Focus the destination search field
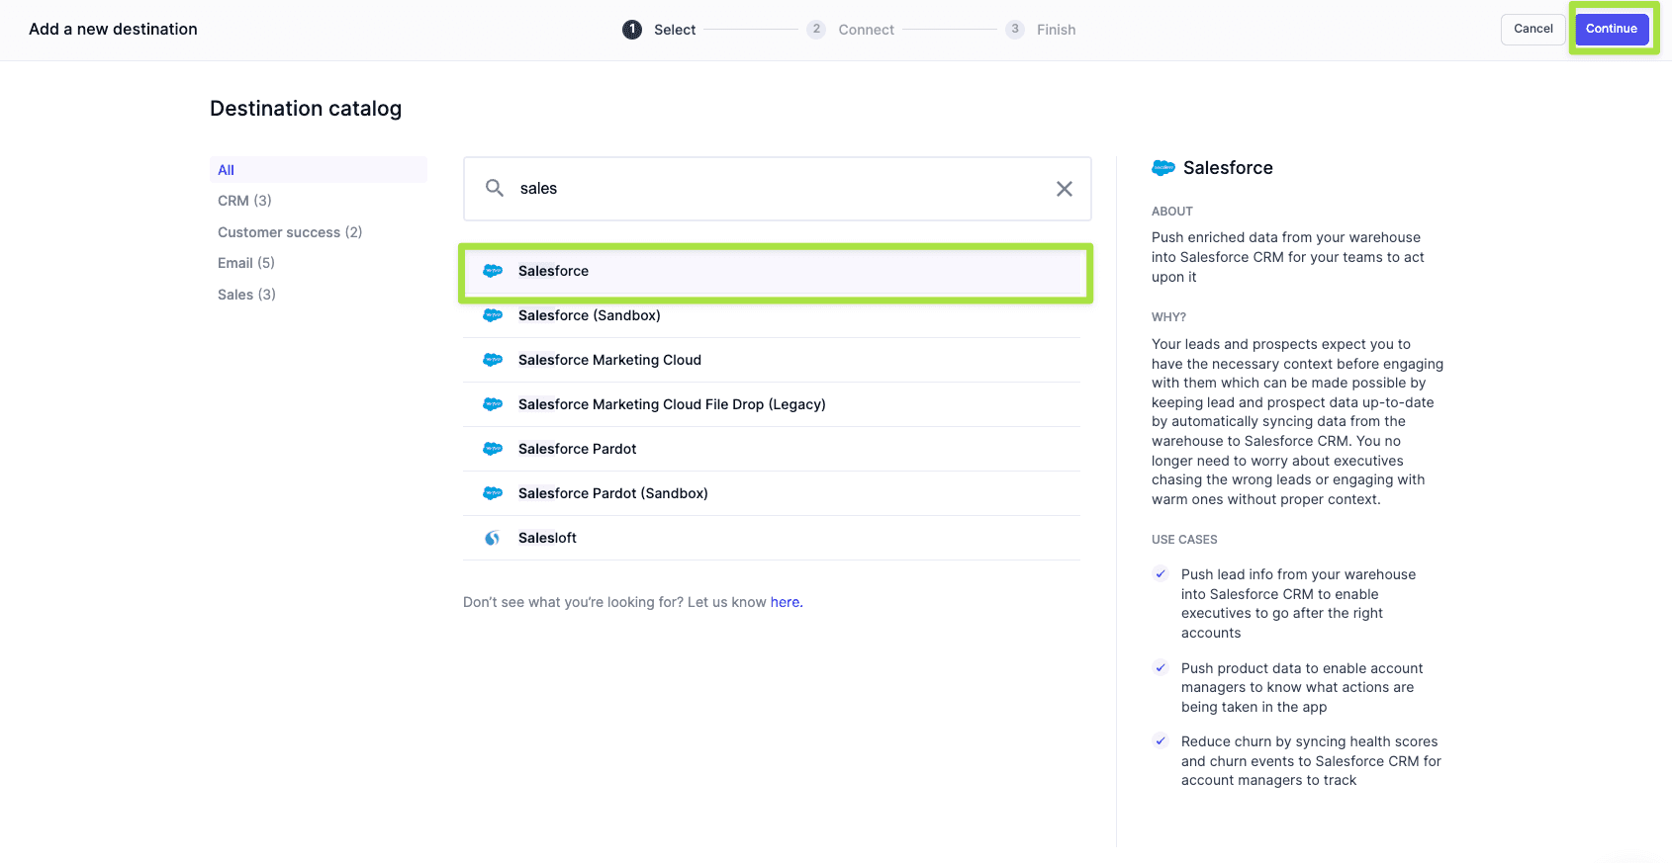This screenshot has height=863, width=1672. (x=777, y=189)
